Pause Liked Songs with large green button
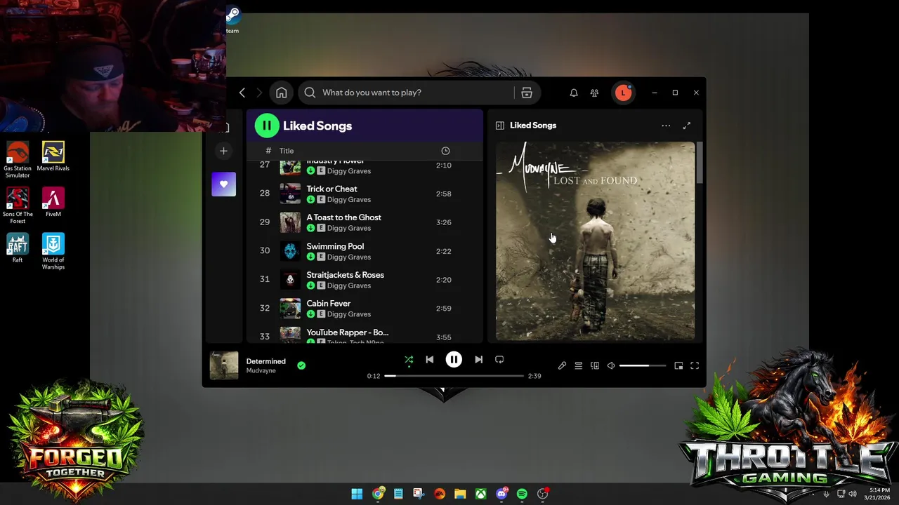 click(267, 126)
